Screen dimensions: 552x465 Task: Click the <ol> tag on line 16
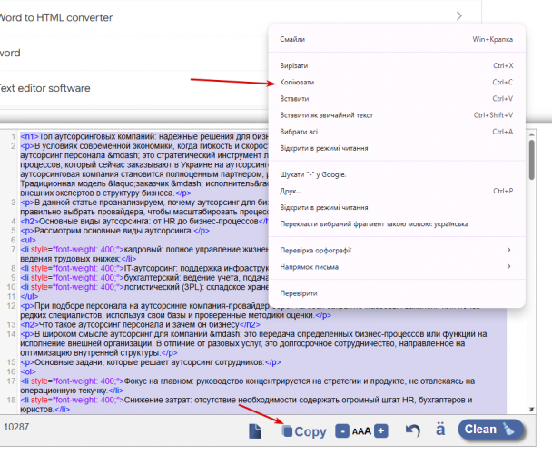pos(28,371)
